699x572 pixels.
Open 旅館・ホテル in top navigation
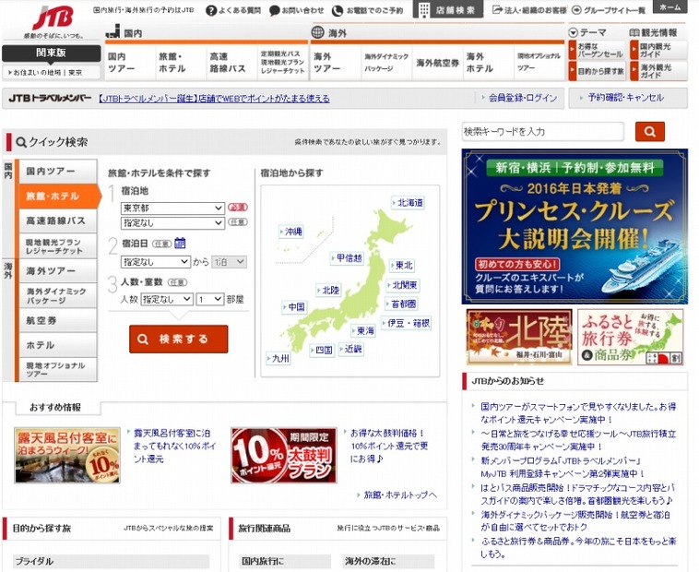(x=181, y=63)
